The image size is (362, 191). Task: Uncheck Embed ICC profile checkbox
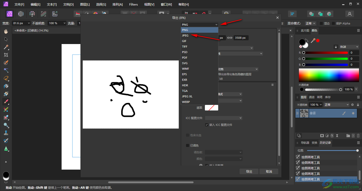[207, 125]
